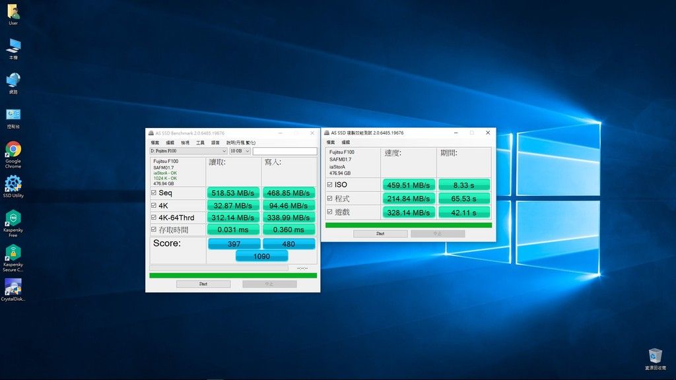Click the write score value 480

(x=288, y=244)
